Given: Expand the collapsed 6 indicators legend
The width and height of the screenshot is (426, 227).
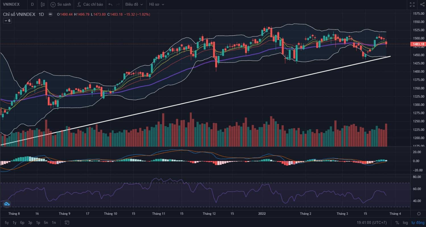Looking at the screenshot, I should click(x=7, y=20).
